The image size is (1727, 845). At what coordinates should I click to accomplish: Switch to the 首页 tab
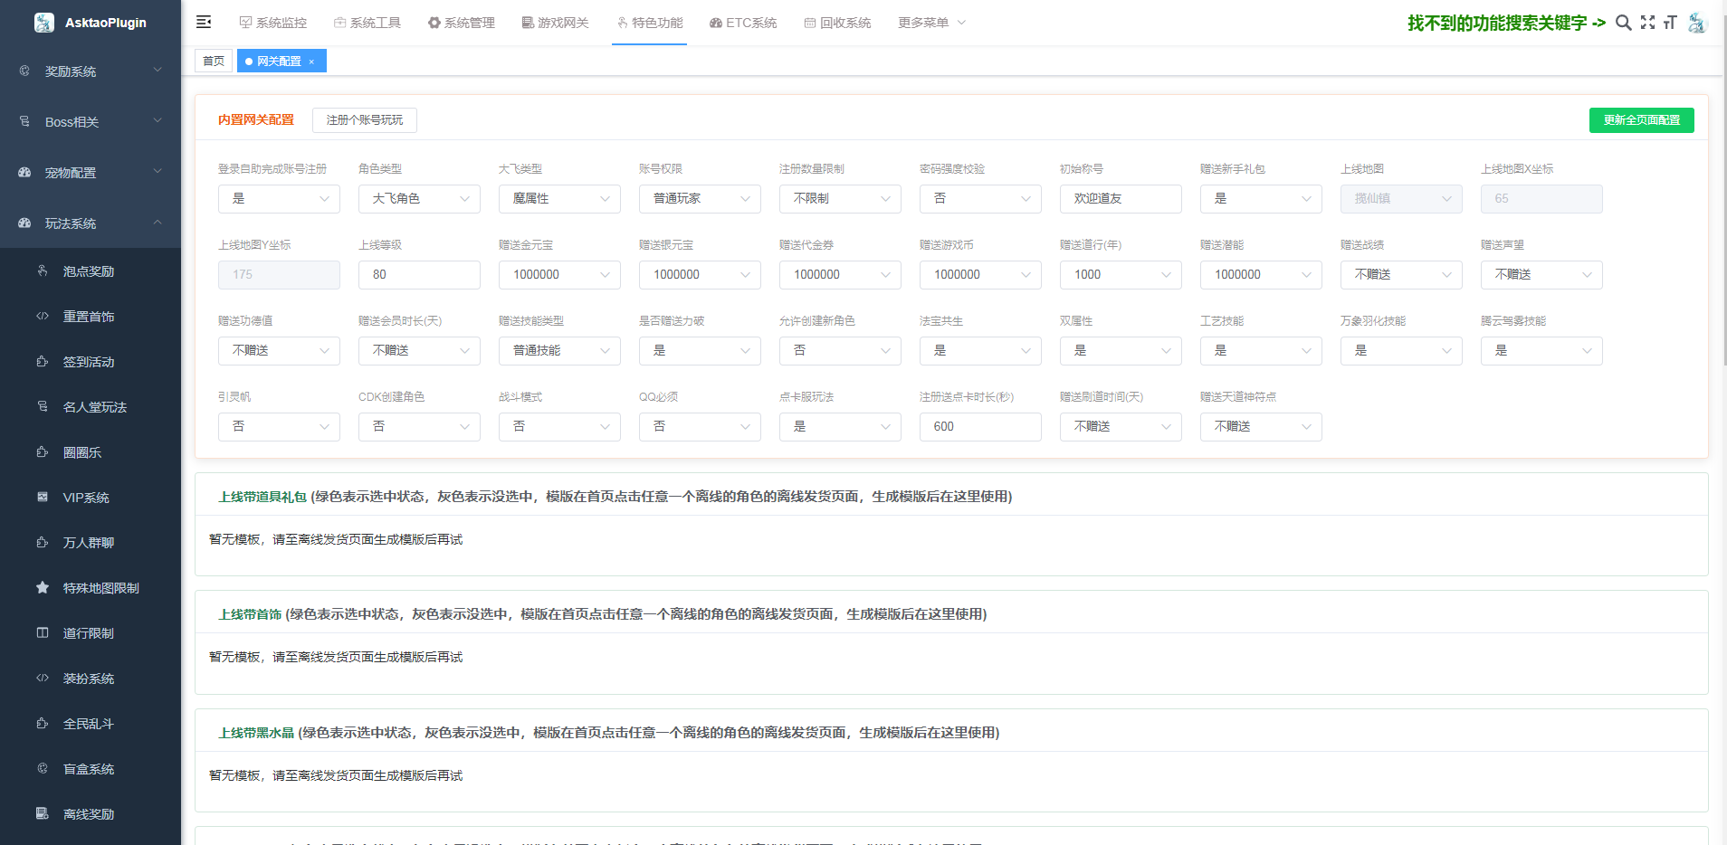coord(214,62)
